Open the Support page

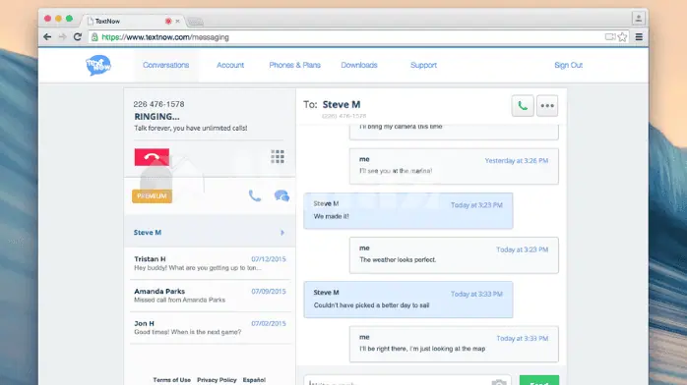[423, 65]
